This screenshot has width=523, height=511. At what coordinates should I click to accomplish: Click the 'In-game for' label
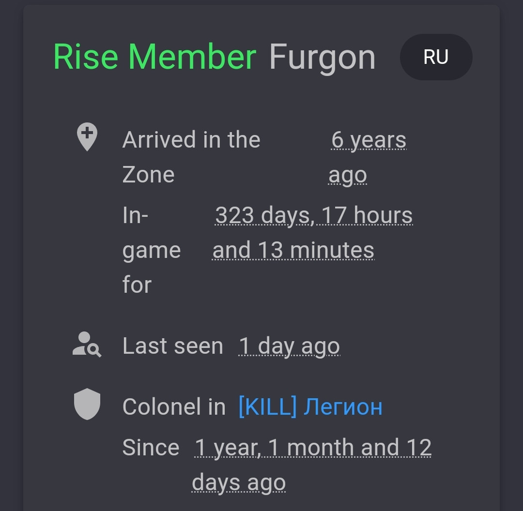coord(152,250)
